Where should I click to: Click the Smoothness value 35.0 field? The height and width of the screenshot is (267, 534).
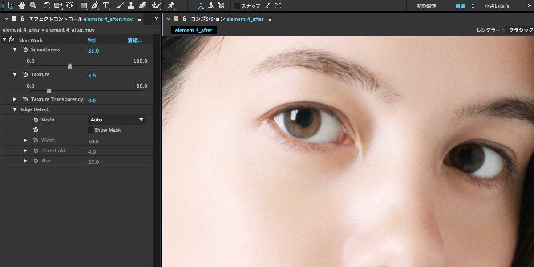[x=93, y=51]
